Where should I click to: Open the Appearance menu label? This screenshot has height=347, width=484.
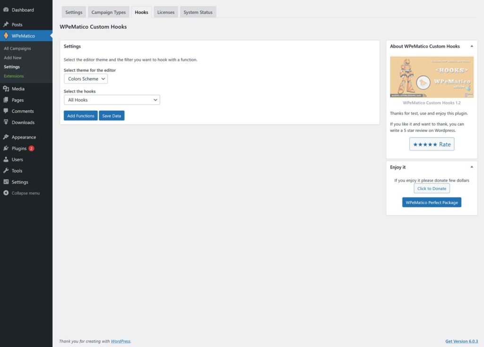coord(24,137)
